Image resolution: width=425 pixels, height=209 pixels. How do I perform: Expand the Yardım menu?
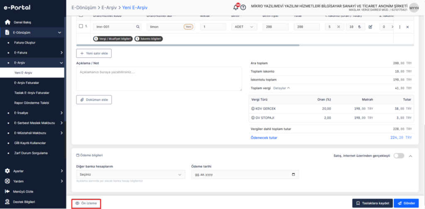(61, 181)
